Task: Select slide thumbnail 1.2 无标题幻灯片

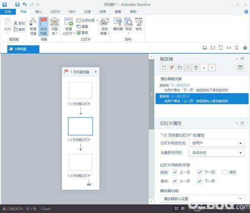Action: click(x=80, y=126)
